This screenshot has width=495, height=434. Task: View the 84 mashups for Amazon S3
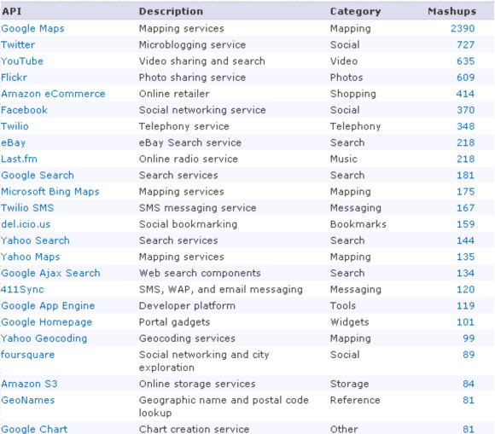tap(469, 384)
